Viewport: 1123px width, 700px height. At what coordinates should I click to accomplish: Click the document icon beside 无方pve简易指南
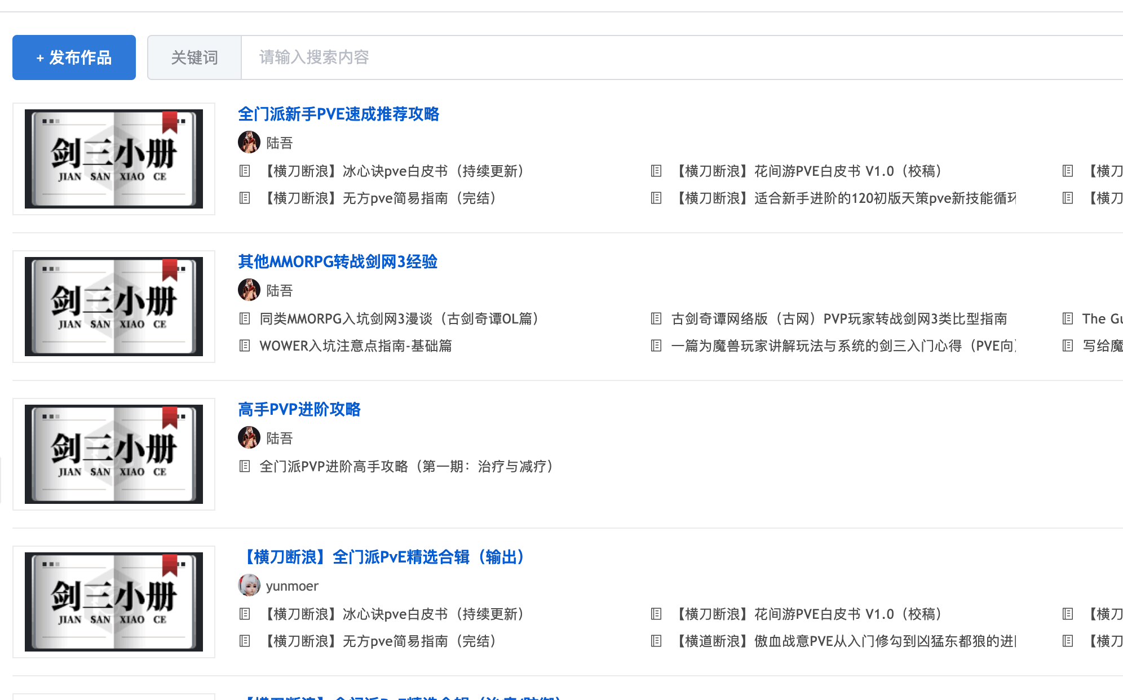click(245, 198)
